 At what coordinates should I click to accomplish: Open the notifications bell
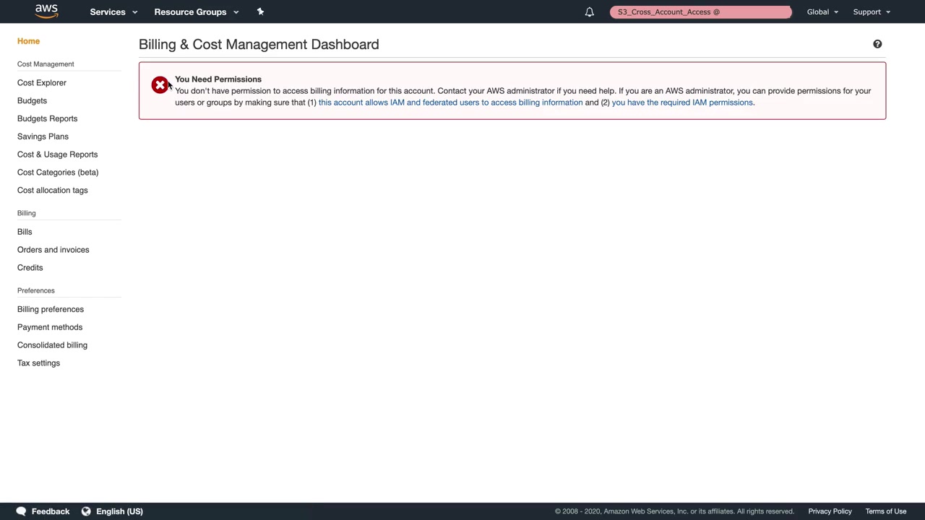click(x=590, y=12)
